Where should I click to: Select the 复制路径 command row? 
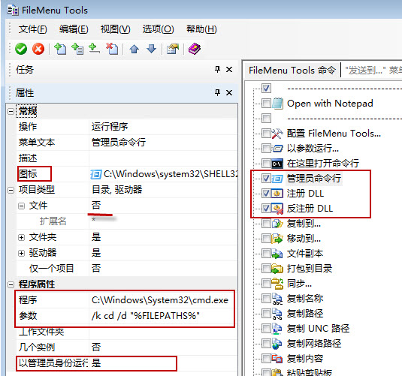click(x=305, y=314)
